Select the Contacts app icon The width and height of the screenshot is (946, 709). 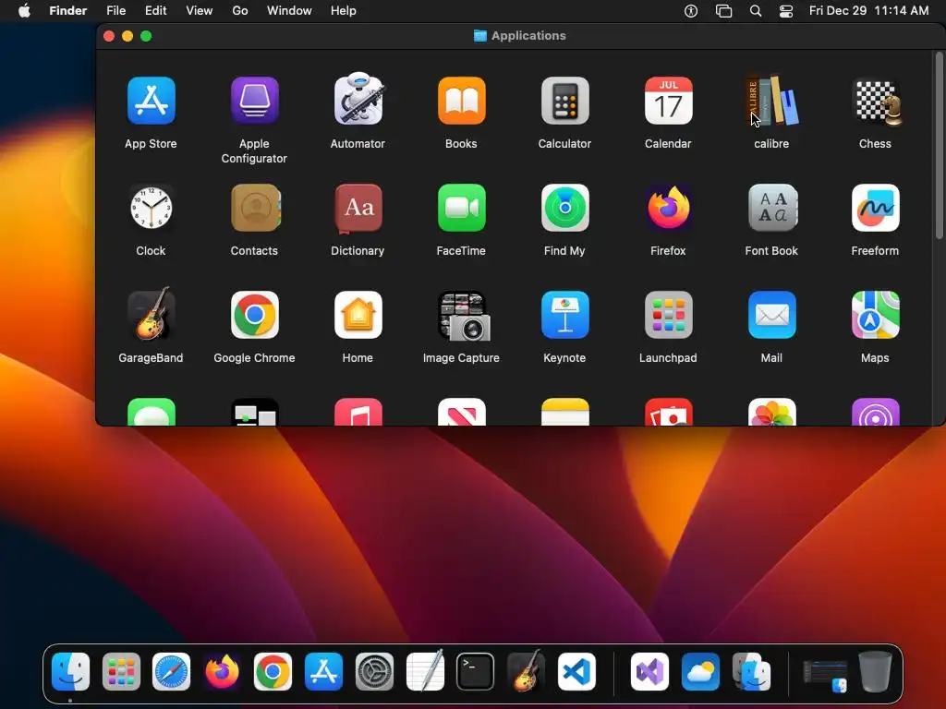coord(255,208)
